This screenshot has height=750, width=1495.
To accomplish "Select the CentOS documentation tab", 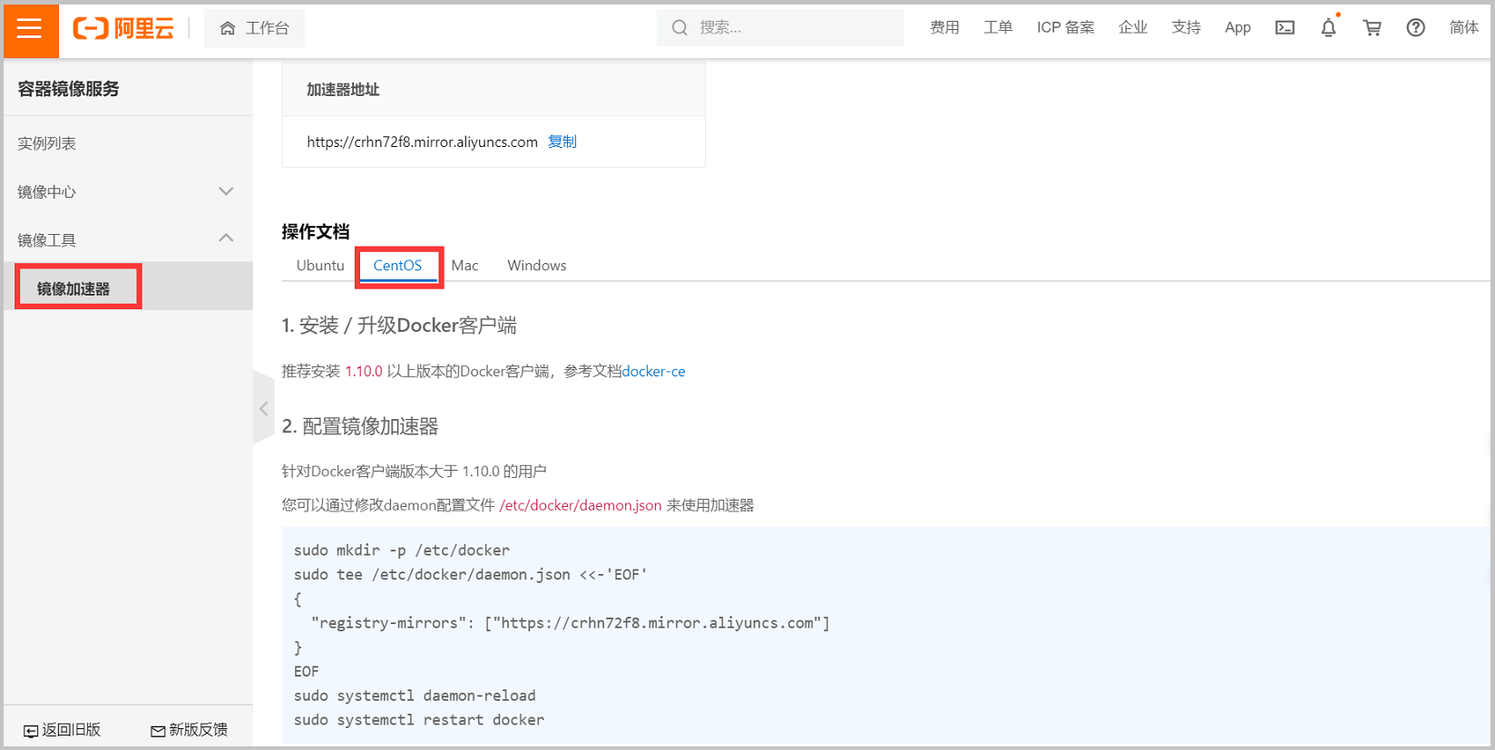I will click(x=397, y=265).
